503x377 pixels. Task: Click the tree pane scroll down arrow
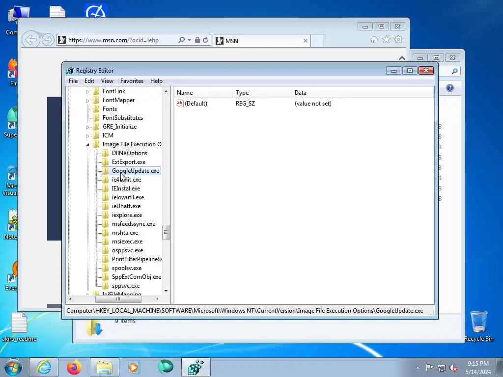tap(166, 291)
